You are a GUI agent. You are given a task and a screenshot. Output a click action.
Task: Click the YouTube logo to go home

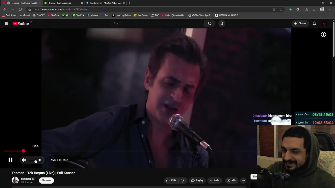(x=21, y=23)
